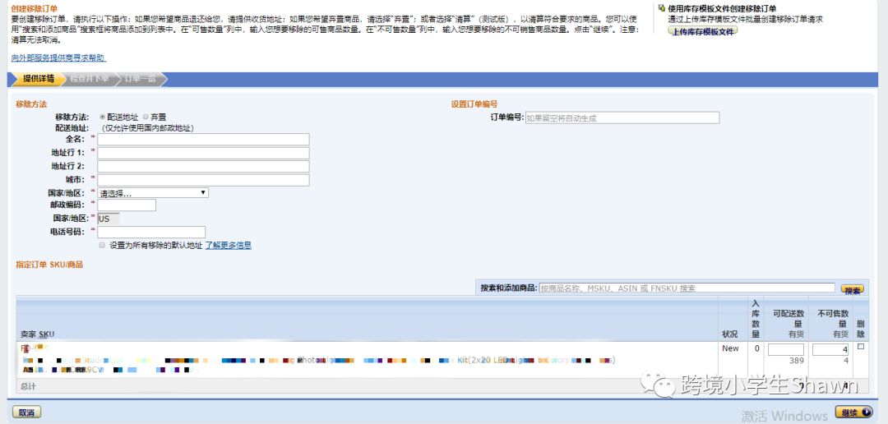
Task: Open the 订单一览 step tab
Action: point(140,79)
